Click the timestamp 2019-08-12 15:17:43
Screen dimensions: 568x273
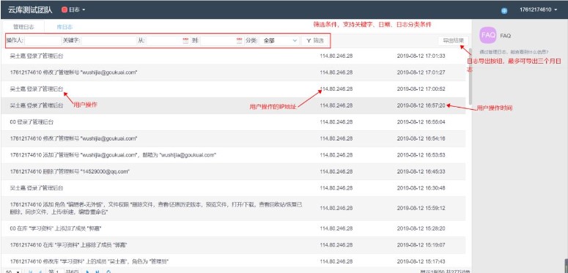[x=421, y=261]
